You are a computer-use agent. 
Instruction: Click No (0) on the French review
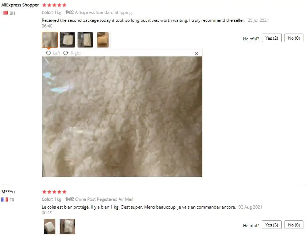pyautogui.click(x=294, y=225)
